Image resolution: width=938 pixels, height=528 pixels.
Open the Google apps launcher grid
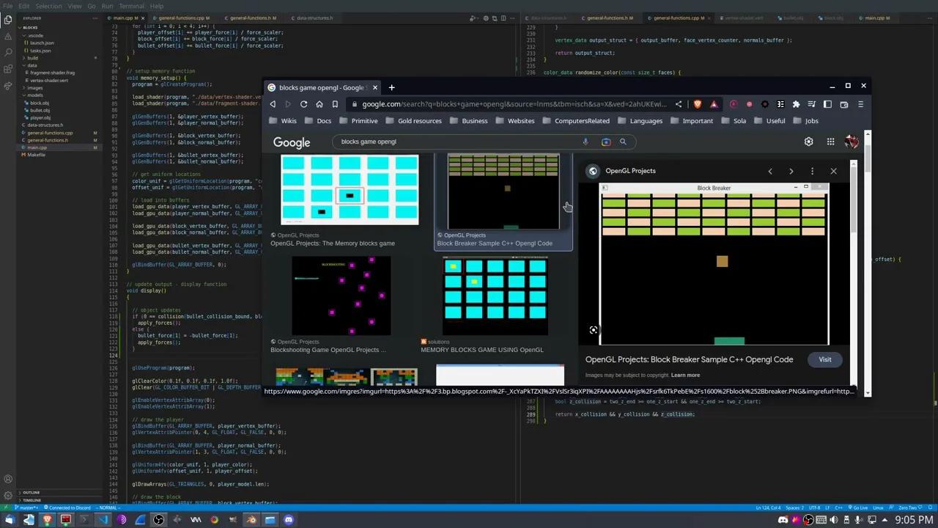click(830, 142)
